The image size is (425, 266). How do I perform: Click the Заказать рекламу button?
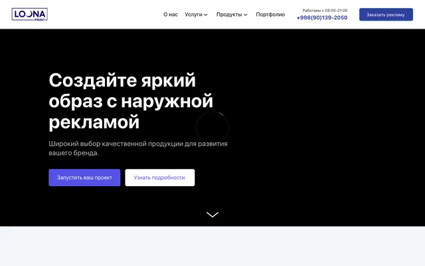386,15
